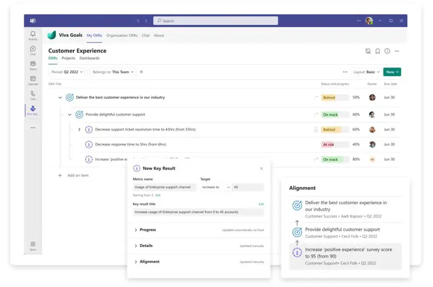The height and width of the screenshot is (287, 433).
Task: Expand Decrease support ticket resolution time row
Action: click(79, 130)
